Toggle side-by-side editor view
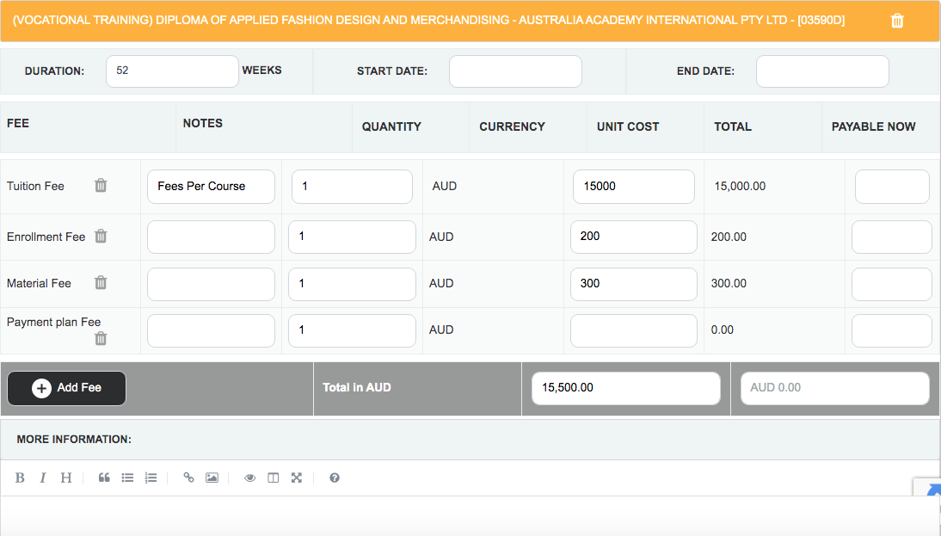 pyautogui.click(x=273, y=477)
